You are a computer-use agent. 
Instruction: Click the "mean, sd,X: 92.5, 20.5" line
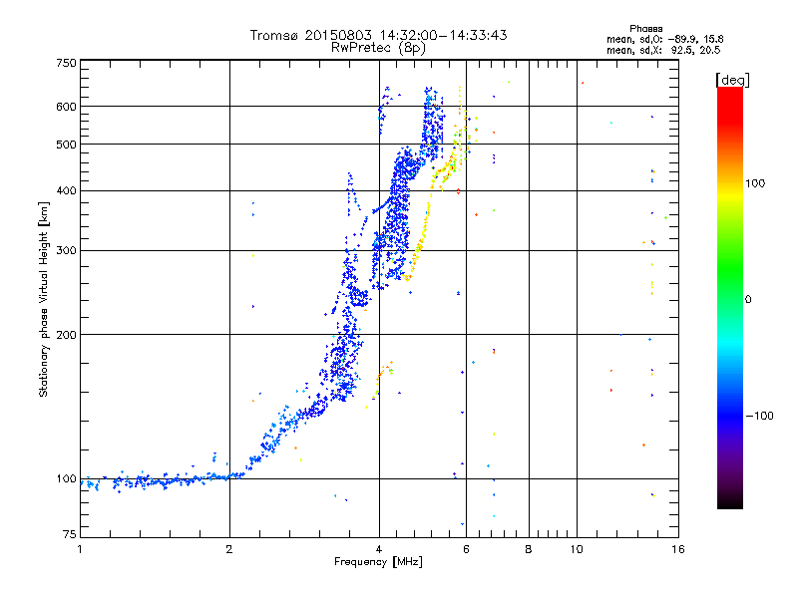pos(663,50)
